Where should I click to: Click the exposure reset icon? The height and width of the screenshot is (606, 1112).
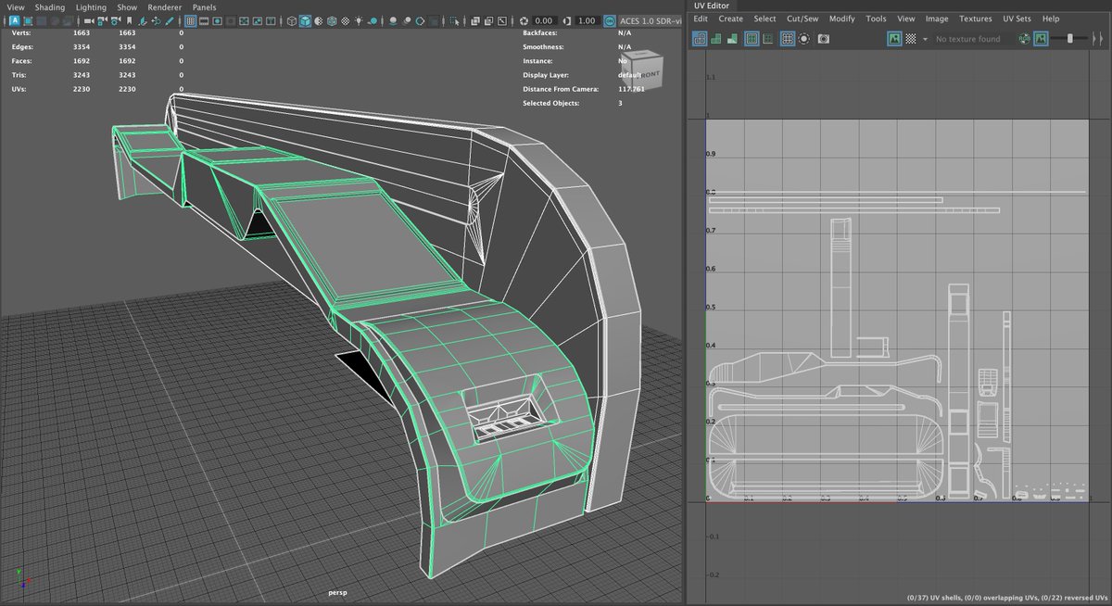click(x=524, y=20)
